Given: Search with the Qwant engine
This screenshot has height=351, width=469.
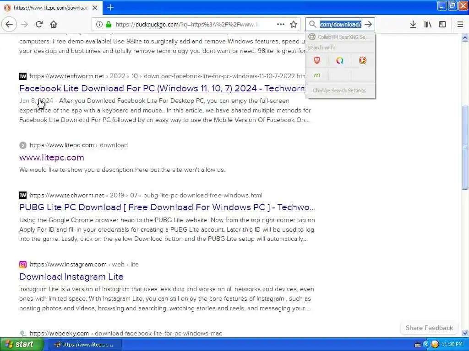Looking at the screenshot, I should pos(339,61).
